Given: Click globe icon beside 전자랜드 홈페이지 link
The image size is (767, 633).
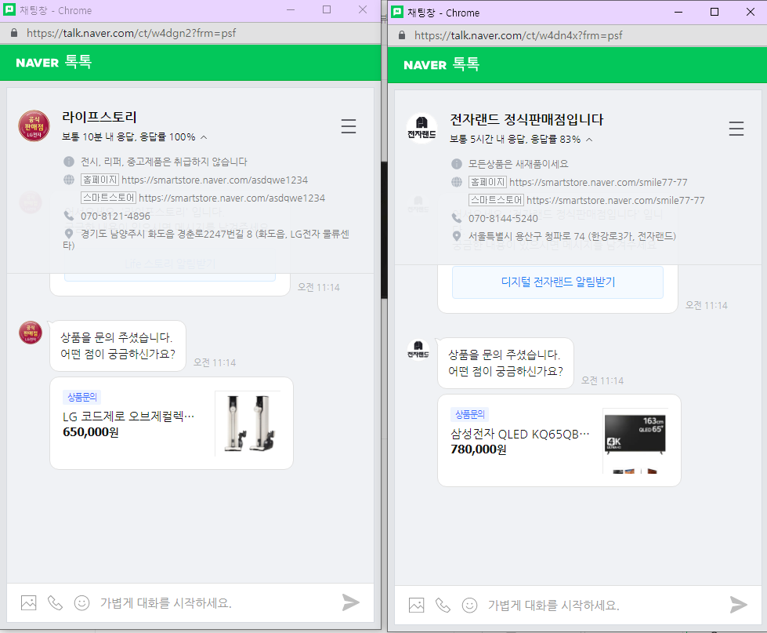Looking at the screenshot, I should [457, 182].
